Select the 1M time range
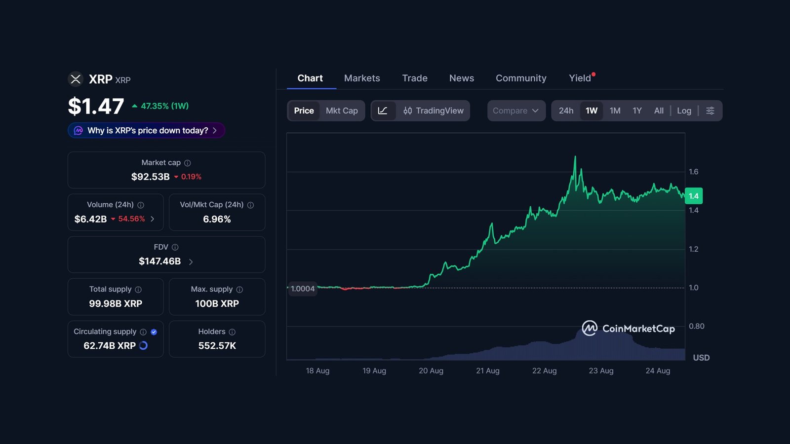The image size is (790, 444). tap(615, 111)
